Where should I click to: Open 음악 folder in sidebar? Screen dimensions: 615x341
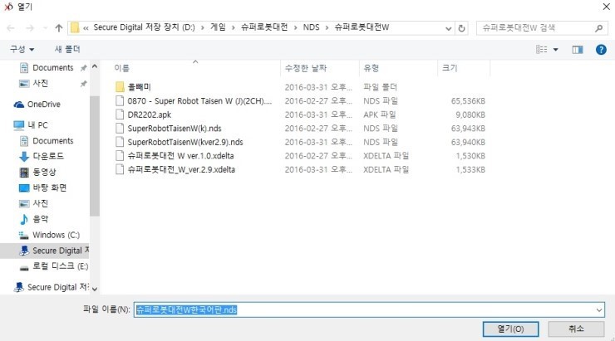(34, 219)
